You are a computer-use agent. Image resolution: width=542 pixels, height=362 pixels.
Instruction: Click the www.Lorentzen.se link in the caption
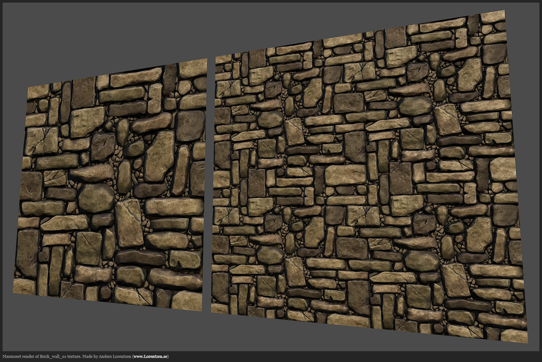point(151,356)
